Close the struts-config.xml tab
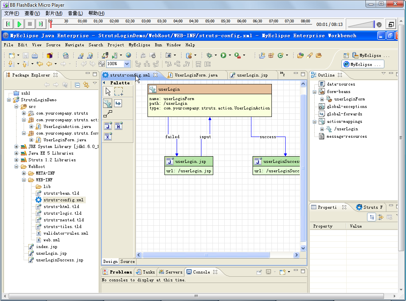This screenshot has width=406, height=301. pyautogui.click(x=155, y=75)
